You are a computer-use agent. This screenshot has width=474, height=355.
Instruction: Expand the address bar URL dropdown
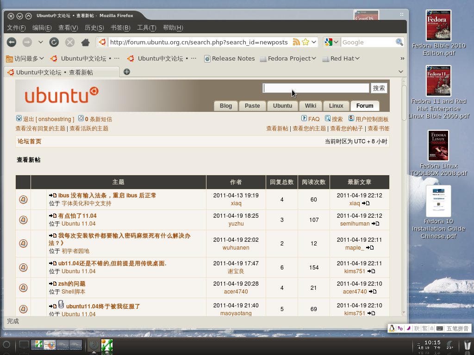(314, 42)
